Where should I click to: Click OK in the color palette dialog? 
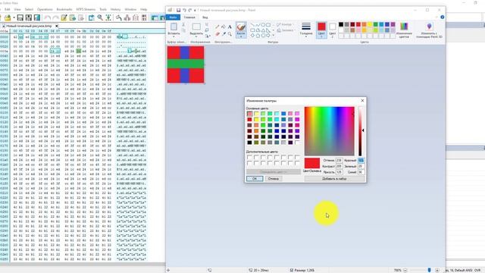coord(255,179)
